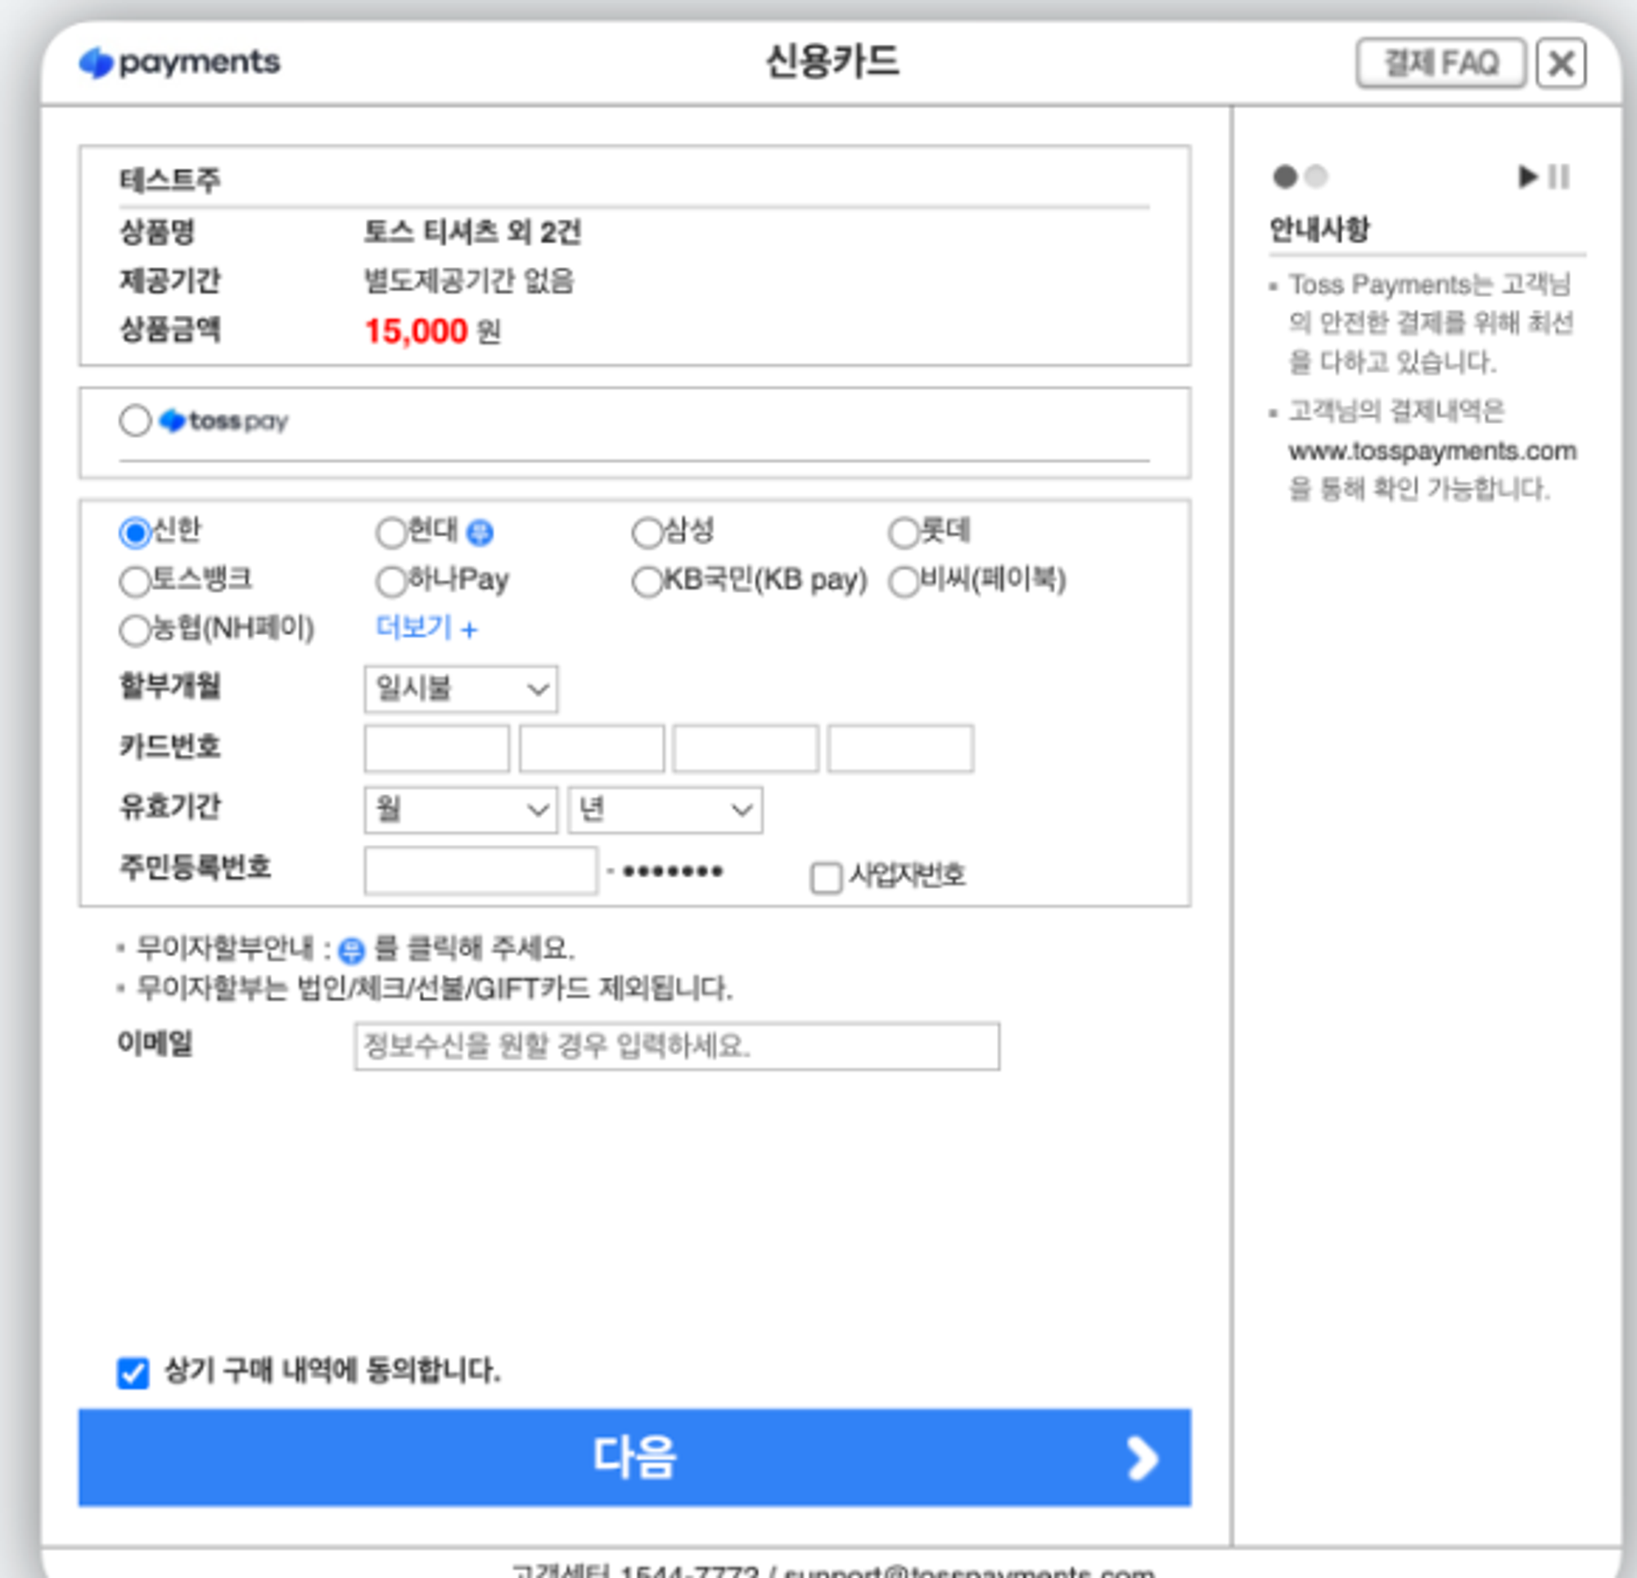
Task: Click the toss pay logo
Action: (223, 421)
